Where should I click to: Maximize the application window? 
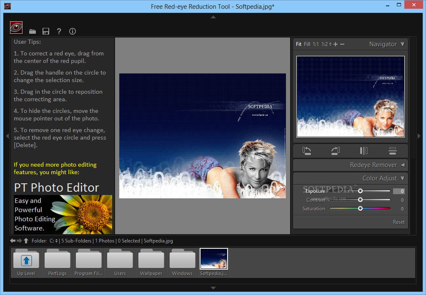[399, 5]
